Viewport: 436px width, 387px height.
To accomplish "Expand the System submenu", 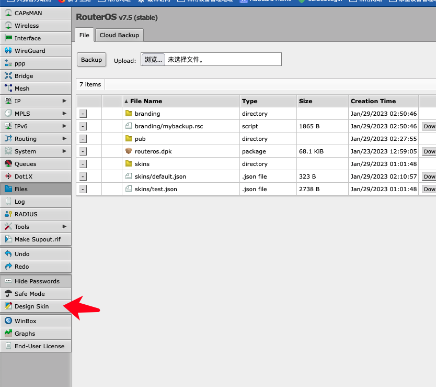I will tap(64, 151).
